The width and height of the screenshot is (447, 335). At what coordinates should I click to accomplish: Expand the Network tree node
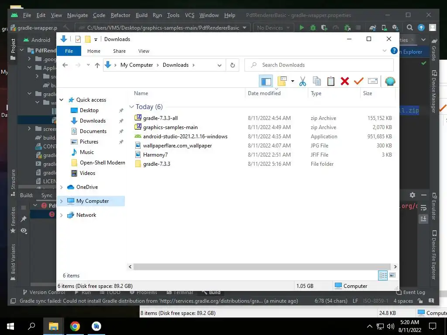pyautogui.click(x=61, y=215)
